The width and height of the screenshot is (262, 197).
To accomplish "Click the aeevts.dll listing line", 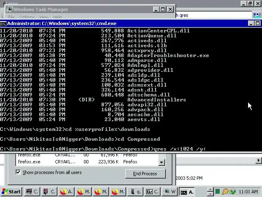I will click(80, 119).
